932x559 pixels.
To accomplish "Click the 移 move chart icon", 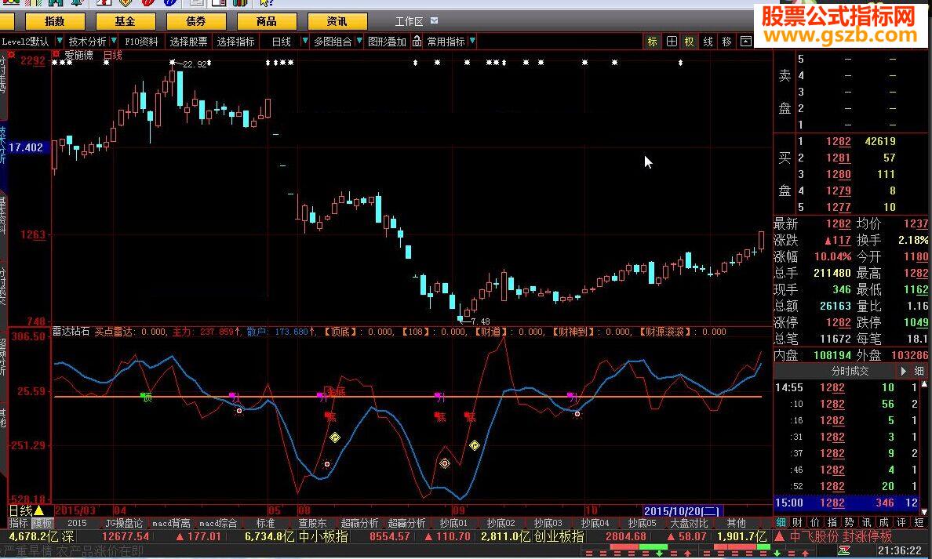I will [726, 42].
